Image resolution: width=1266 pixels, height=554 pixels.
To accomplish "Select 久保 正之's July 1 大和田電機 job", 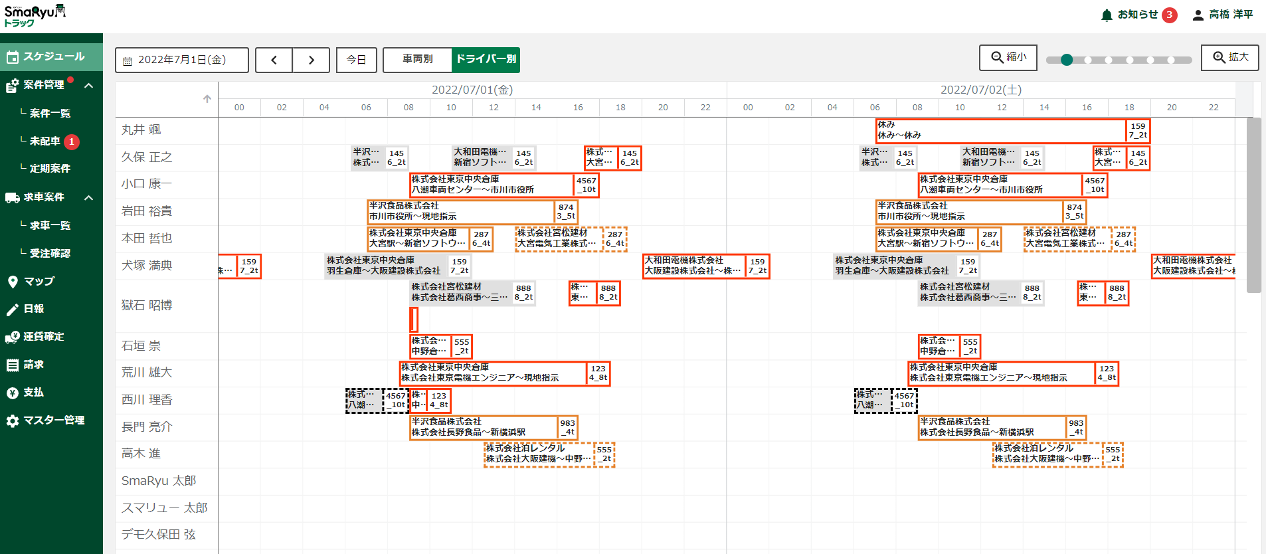I will pyautogui.click(x=494, y=158).
